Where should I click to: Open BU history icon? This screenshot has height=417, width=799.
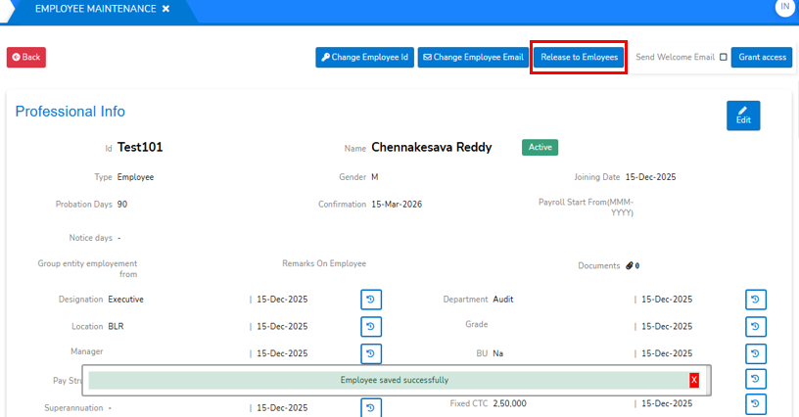tap(755, 353)
